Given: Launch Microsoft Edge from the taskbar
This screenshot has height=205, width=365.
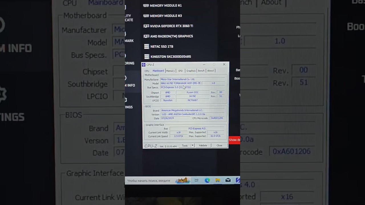Looking at the screenshot, I should pyautogui.click(x=207, y=180).
